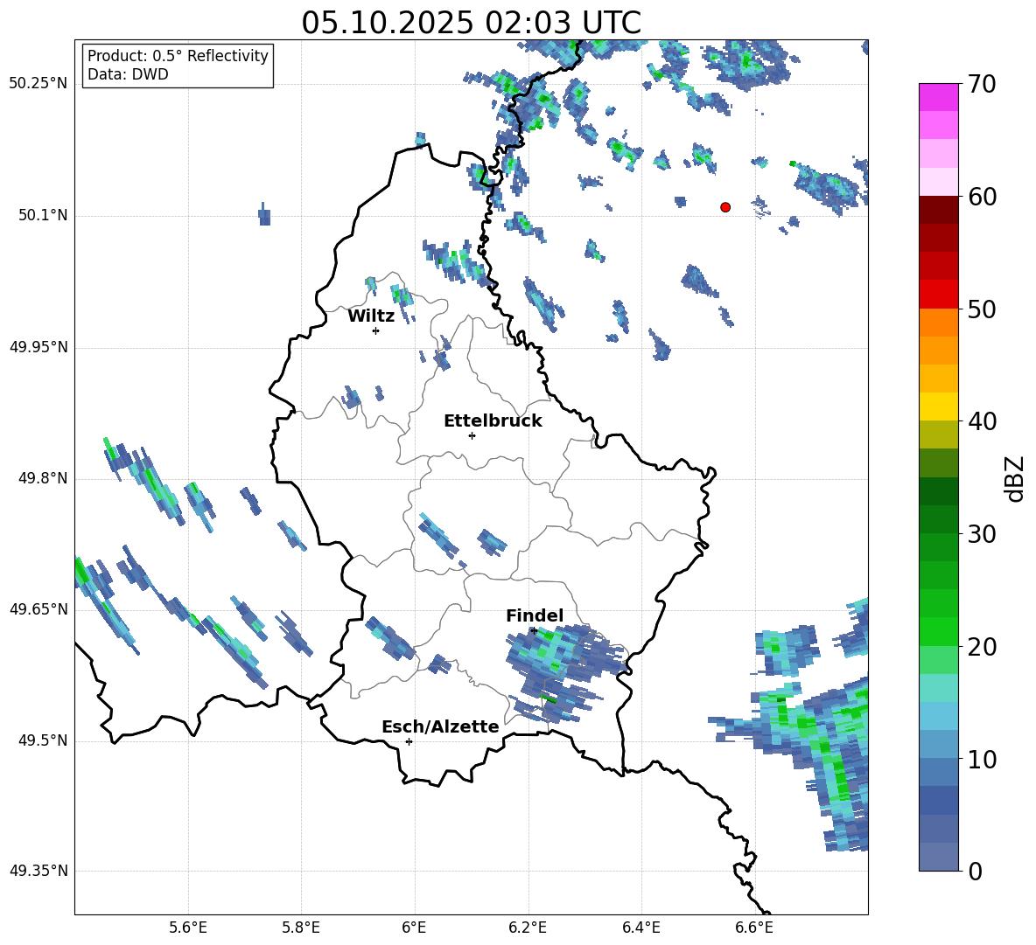This screenshot has width=1036, height=945.
Task: Click the red dot marker on the map
Action: point(725,207)
